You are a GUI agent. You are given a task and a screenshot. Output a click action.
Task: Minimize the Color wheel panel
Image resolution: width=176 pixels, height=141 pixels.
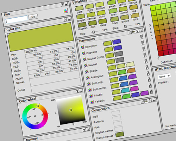(81, 91)
